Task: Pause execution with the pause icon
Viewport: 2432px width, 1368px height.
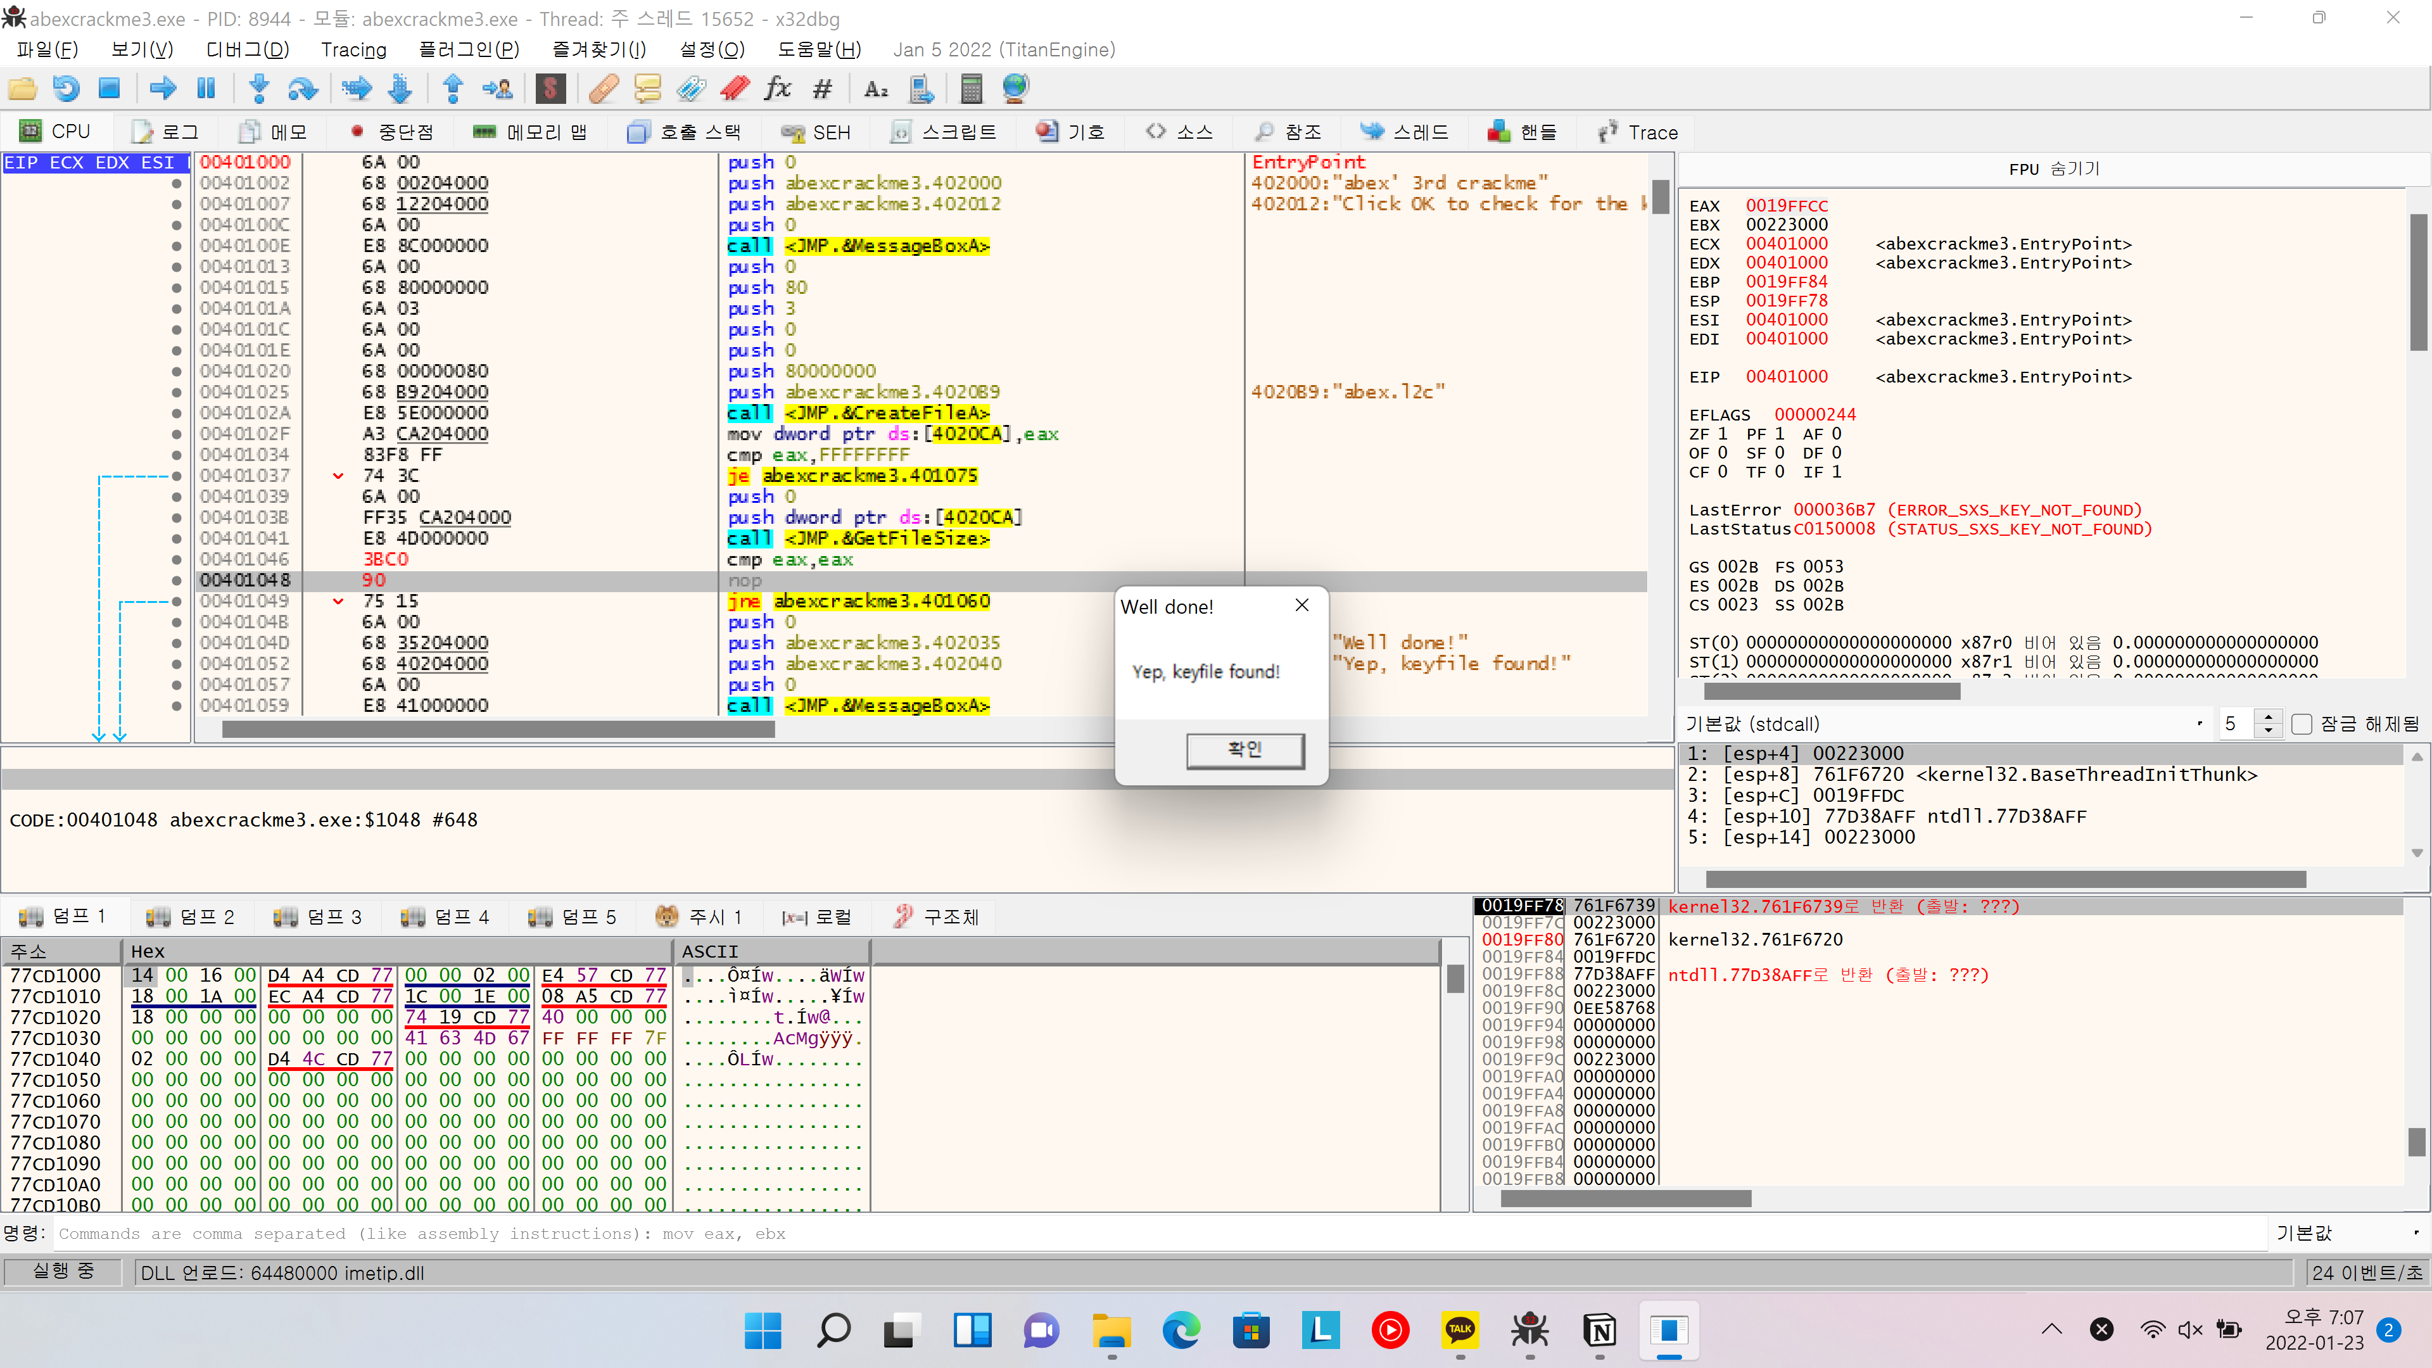Action: click(x=206, y=89)
